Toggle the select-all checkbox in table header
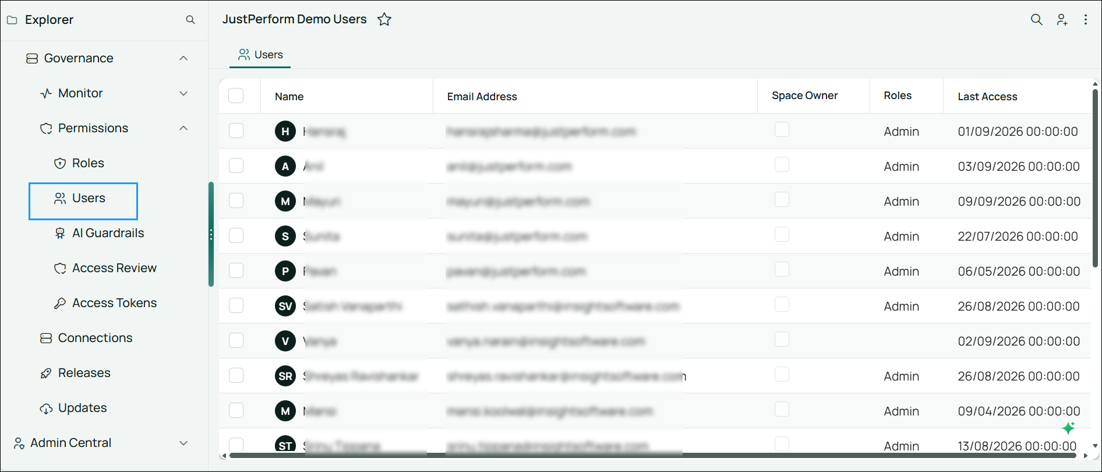 (236, 96)
